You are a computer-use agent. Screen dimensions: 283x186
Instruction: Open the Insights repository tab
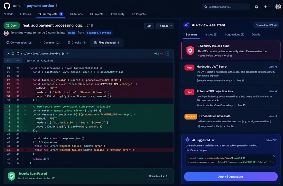pyautogui.click(x=139, y=14)
